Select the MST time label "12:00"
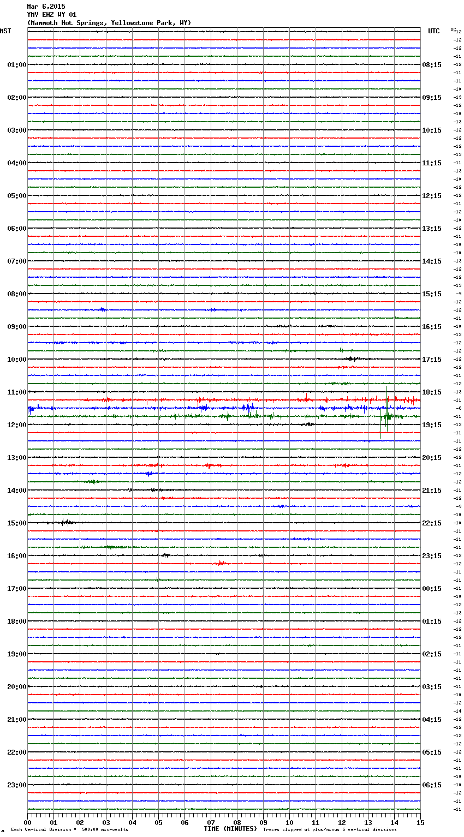 [x=17, y=425]
